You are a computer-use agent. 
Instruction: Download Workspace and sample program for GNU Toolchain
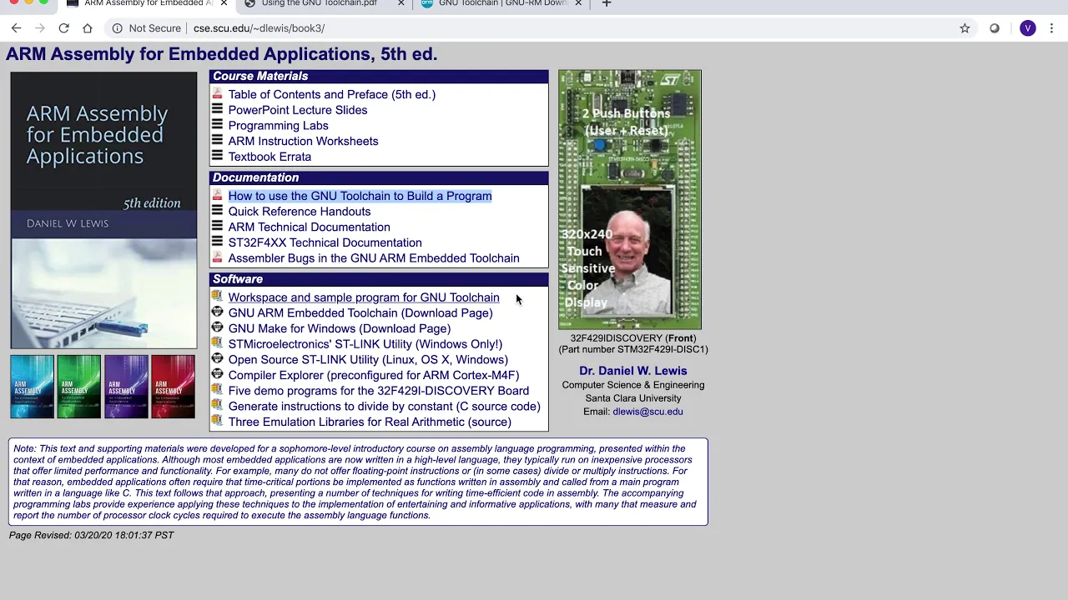tap(364, 297)
